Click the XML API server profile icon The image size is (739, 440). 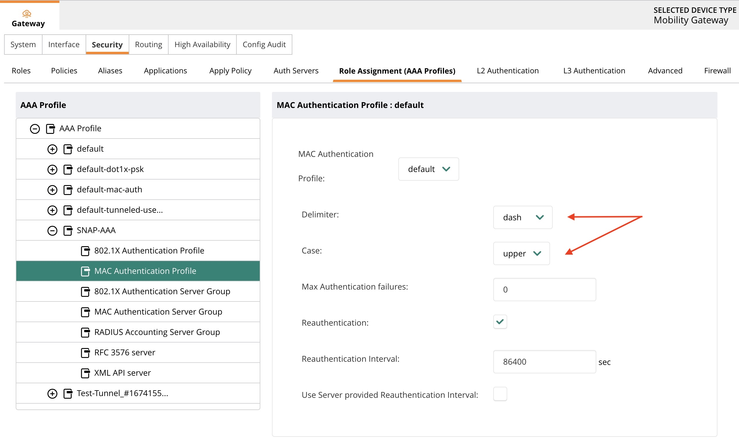85,373
